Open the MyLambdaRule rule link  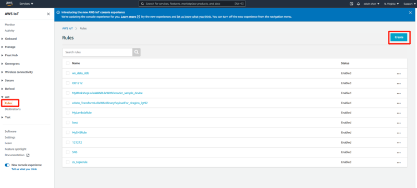coord(82,112)
